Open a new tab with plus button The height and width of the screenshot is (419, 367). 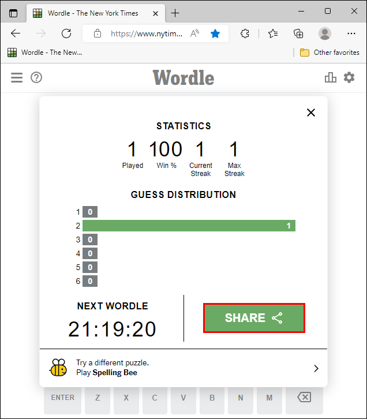click(x=175, y=13)
